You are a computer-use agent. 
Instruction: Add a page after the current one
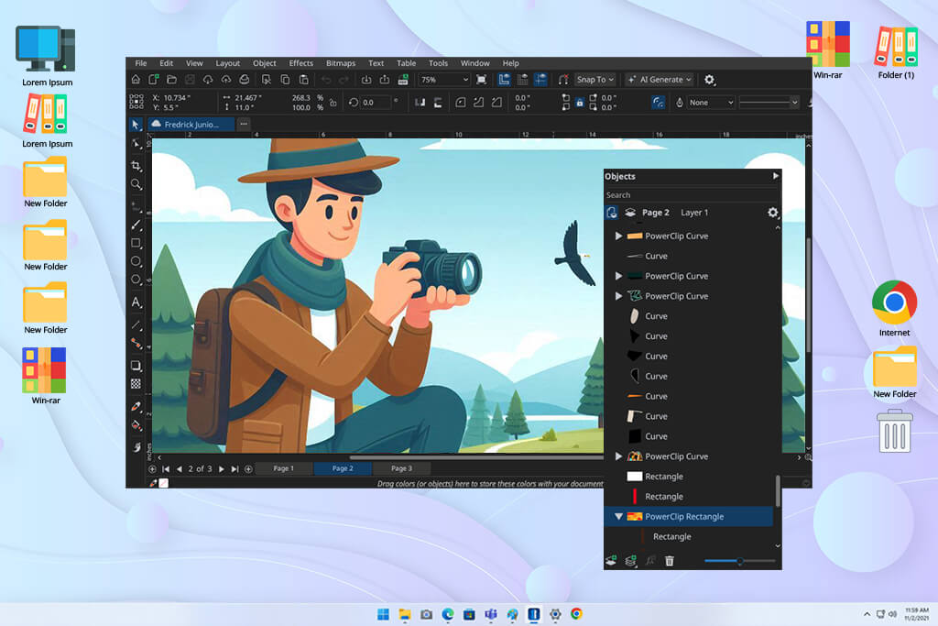[248, 469]
